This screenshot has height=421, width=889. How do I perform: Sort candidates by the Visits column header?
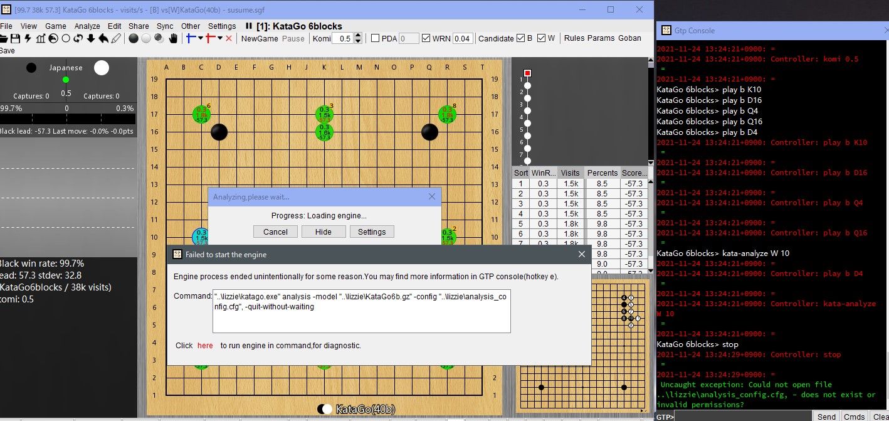[570, 173]
